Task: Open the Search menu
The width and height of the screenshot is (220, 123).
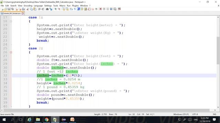Action: pos(13,6)
